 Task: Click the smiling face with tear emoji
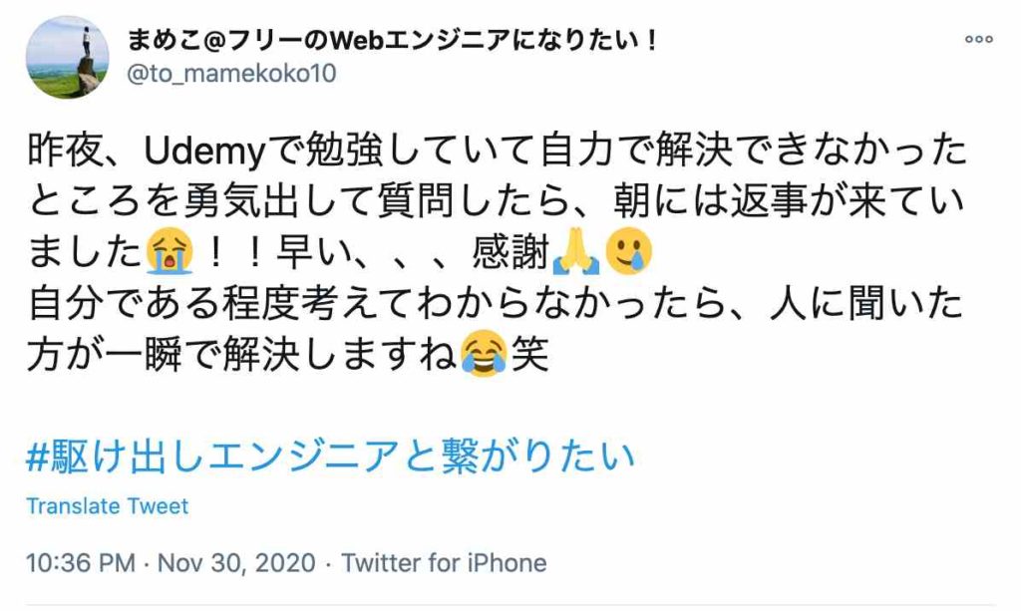click(628, 251)
